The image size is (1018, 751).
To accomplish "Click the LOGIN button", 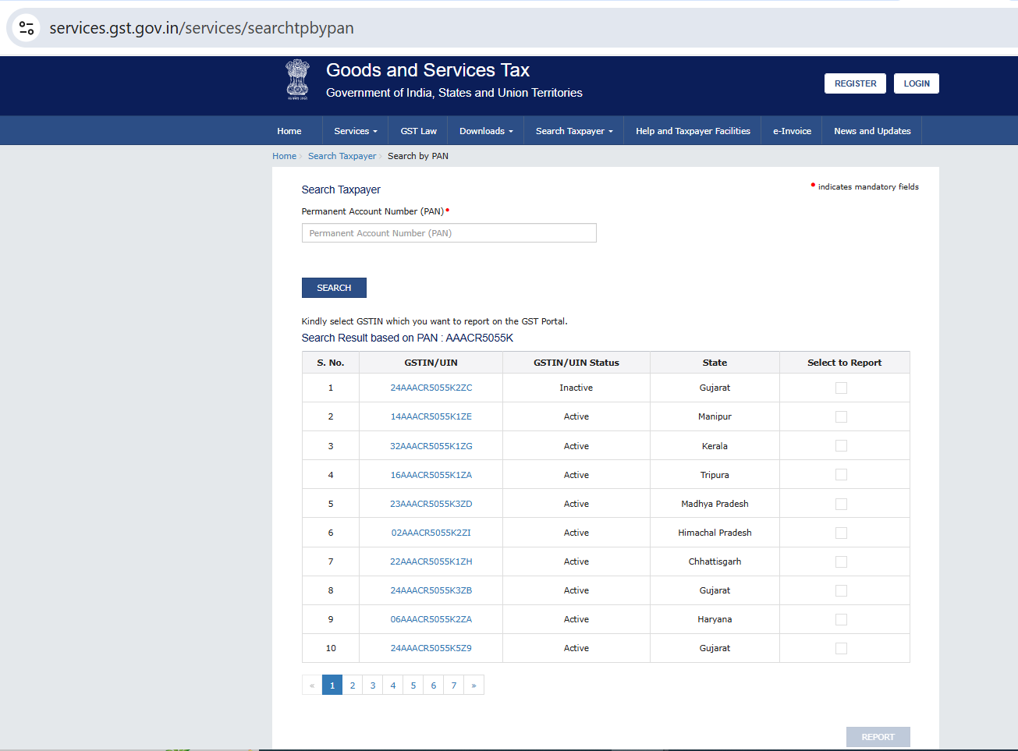I will pos(916,83).
